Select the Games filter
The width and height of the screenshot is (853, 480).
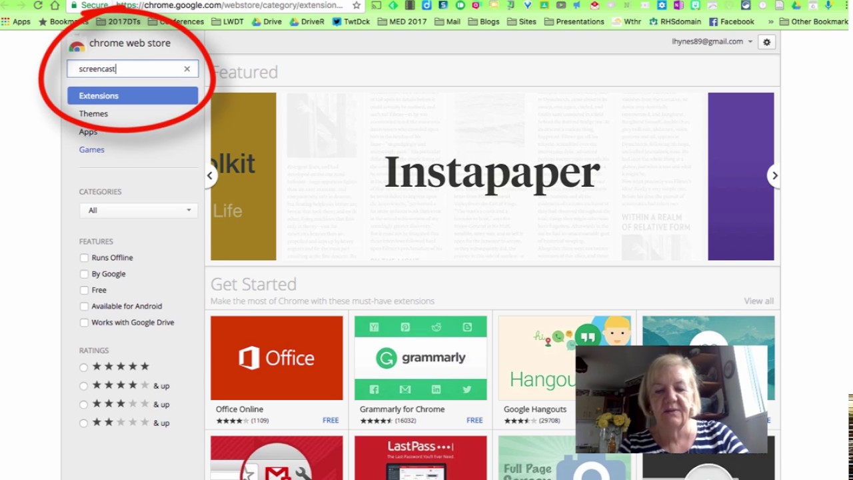click(91, 150)
